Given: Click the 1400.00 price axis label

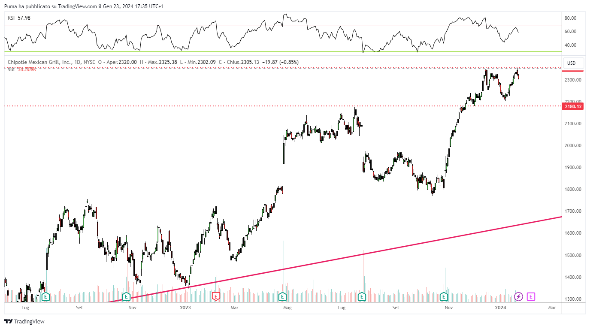Looking at the screenshot, I should (573, 277).
